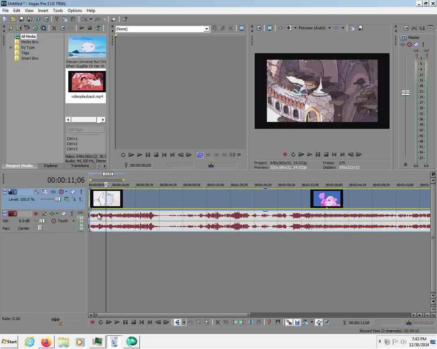
Task: Click the video preview Video Output FX icon
Action: click(281, 28)
